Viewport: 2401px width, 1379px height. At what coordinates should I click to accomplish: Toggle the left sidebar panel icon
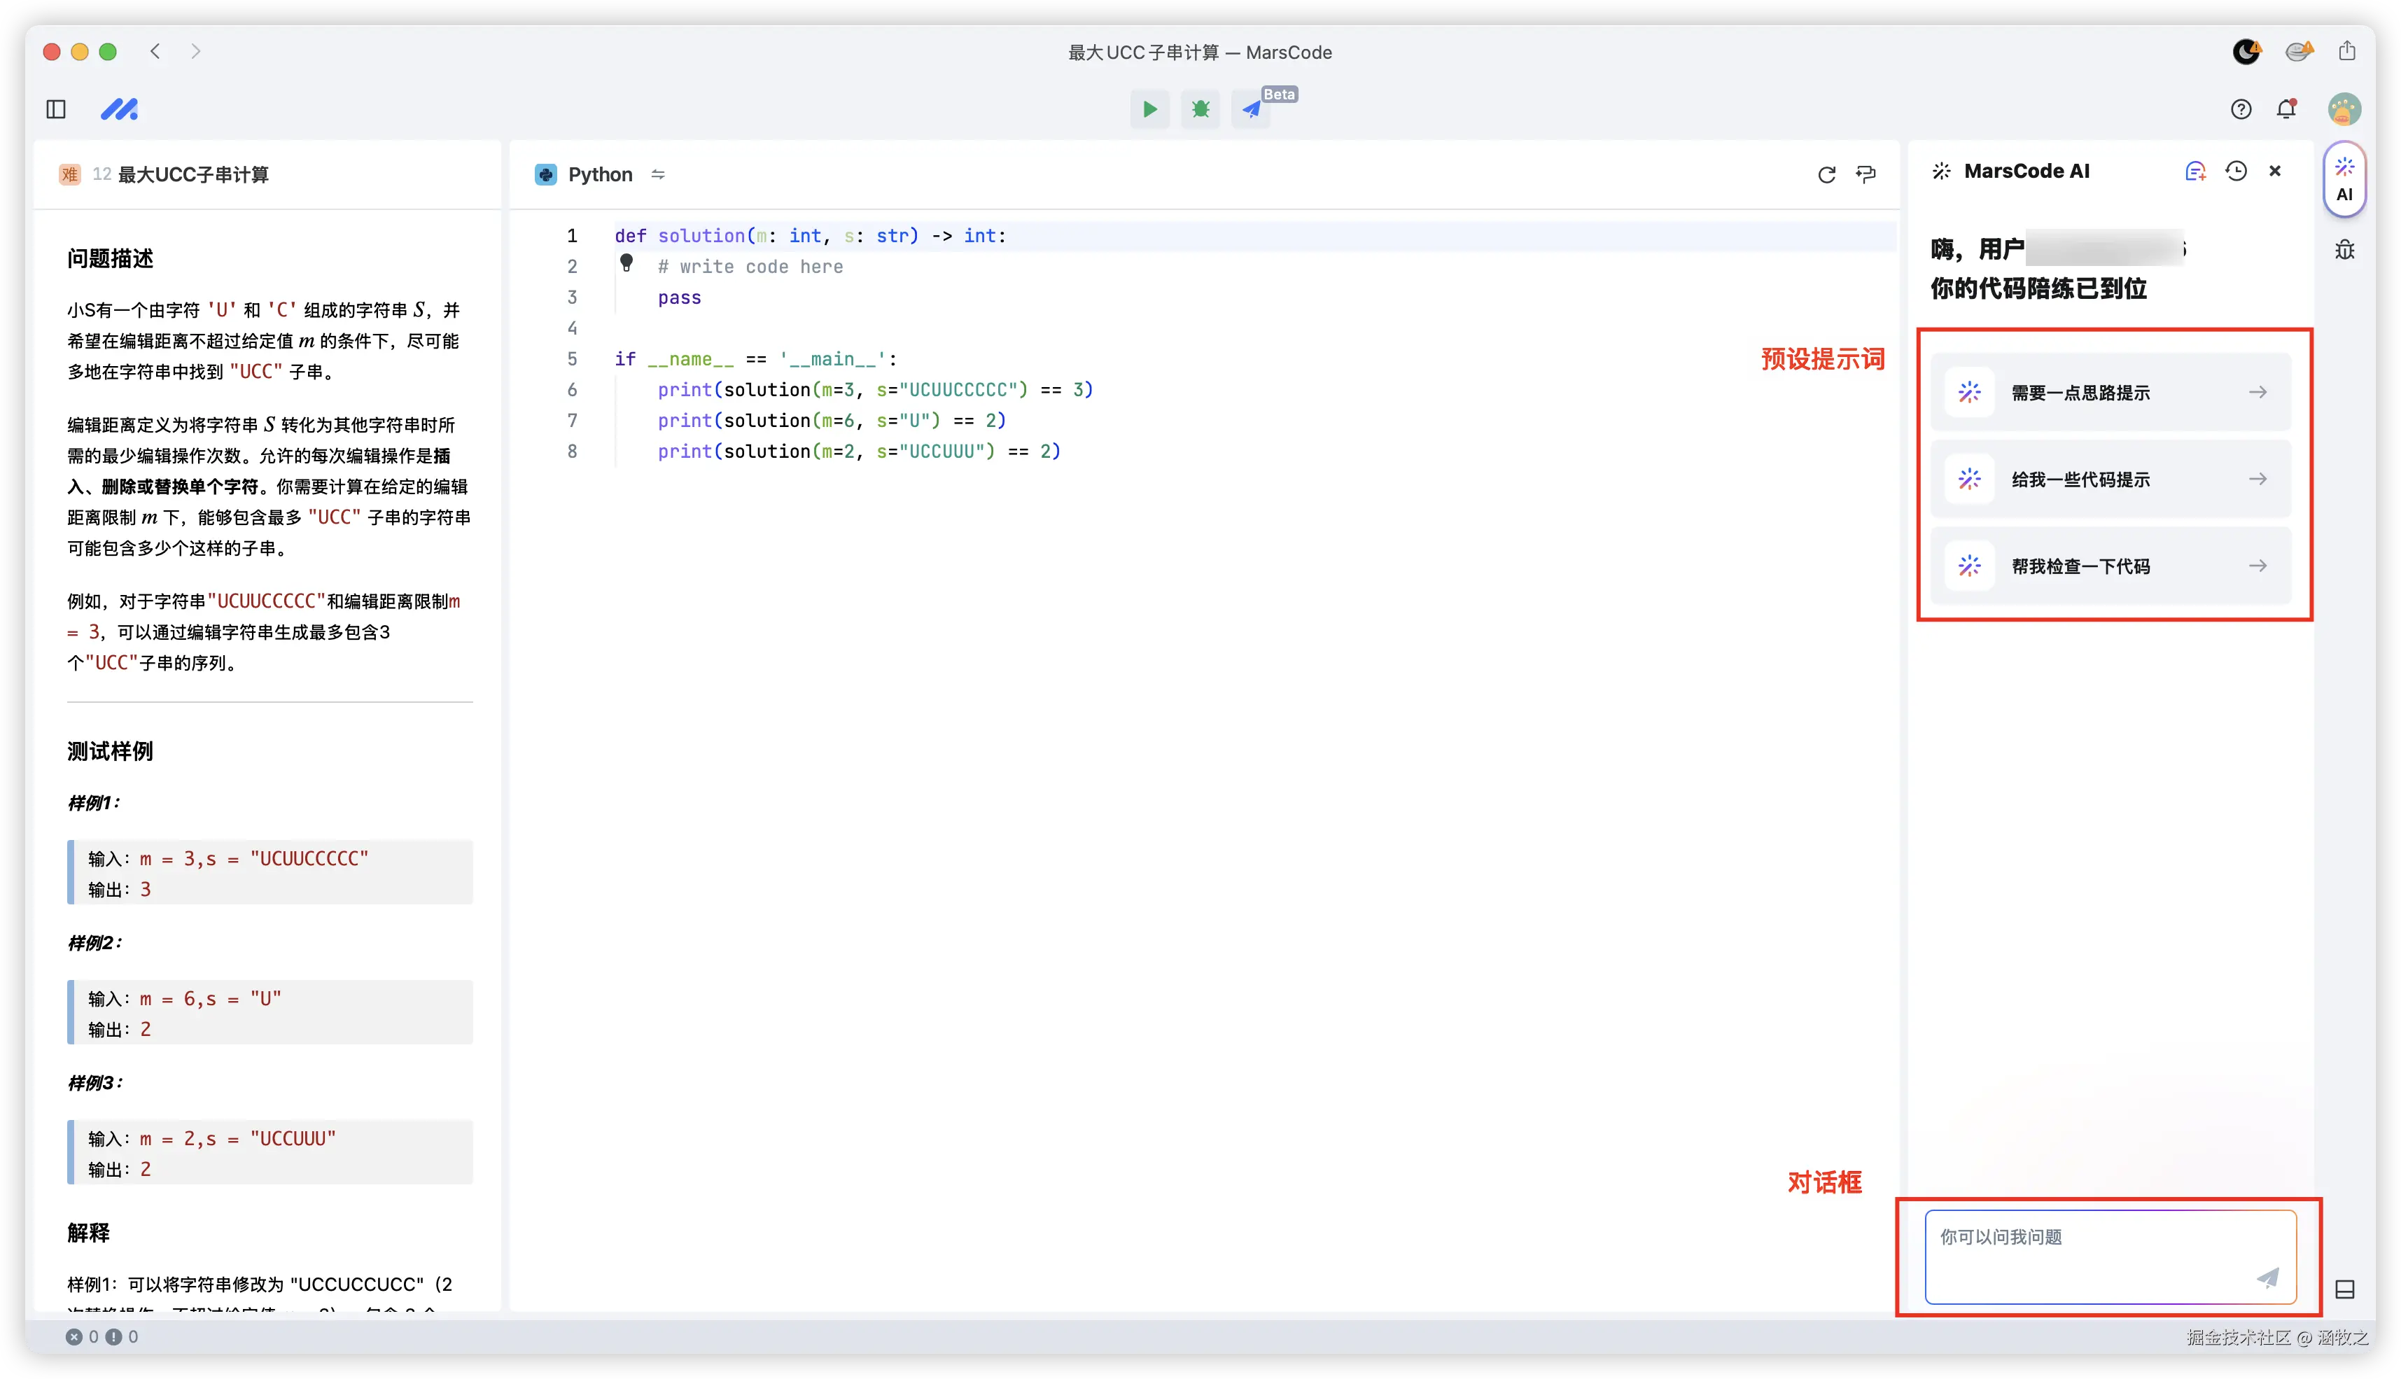coord(56,109)
